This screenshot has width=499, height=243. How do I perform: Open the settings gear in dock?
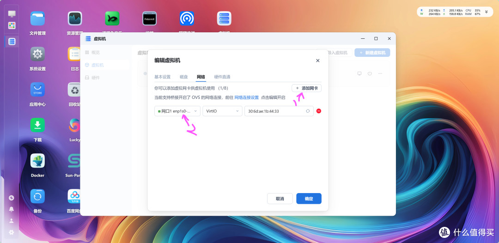pos(12,232)
